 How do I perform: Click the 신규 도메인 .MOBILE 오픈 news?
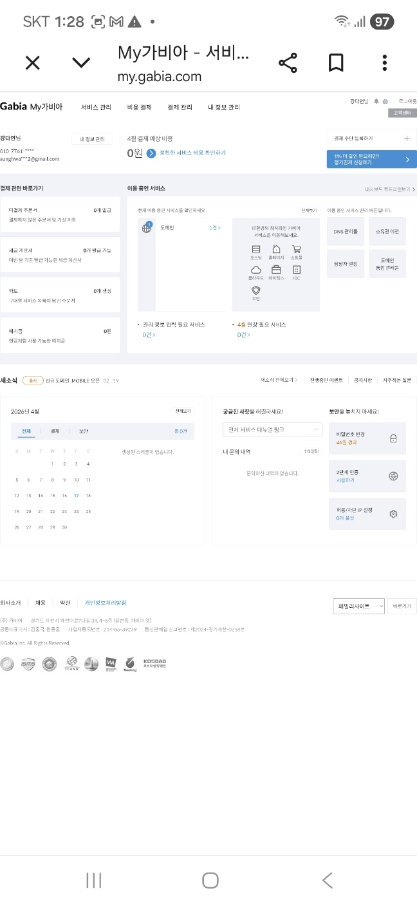[x=72, y=381]
